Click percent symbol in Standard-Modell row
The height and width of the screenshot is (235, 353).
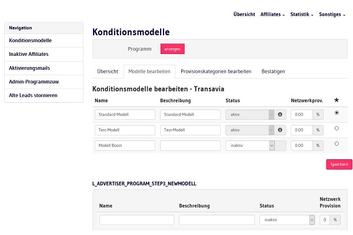[x=318, y=115]
